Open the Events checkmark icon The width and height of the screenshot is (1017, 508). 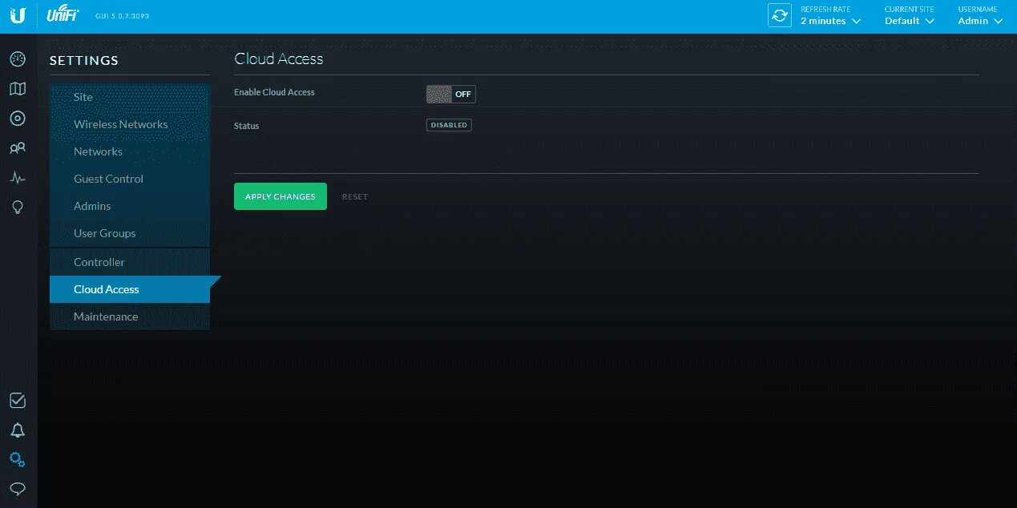(x=18, y=401)
